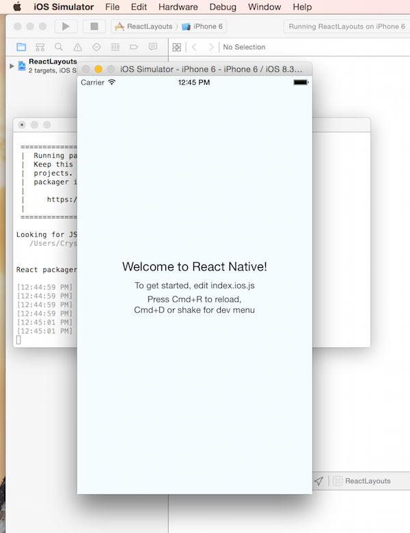Screen dimensions: 410x533
Task: Open the Debug navigator icon
Action: (115, 47)
